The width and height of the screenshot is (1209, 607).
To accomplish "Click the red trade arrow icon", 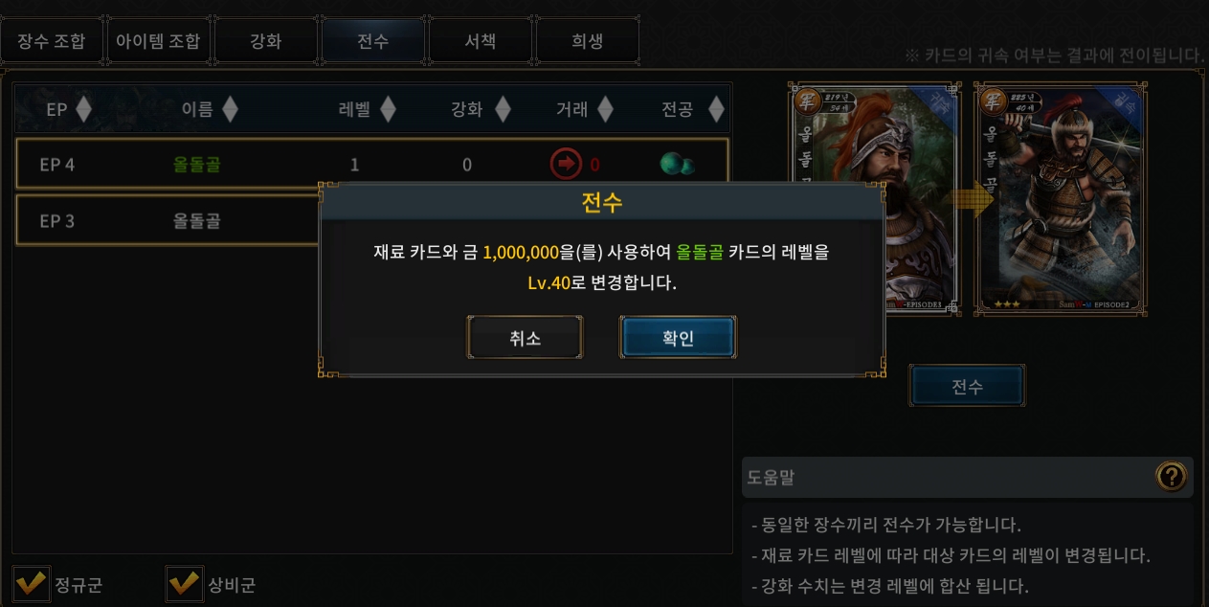I will (x=566, y=165).
